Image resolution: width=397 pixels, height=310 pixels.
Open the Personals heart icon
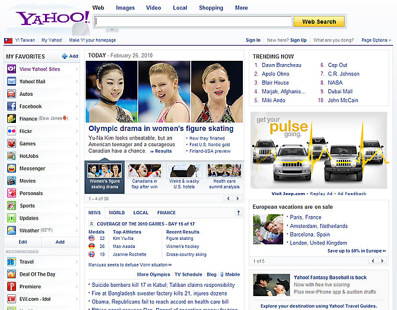(x=11, y=193)
